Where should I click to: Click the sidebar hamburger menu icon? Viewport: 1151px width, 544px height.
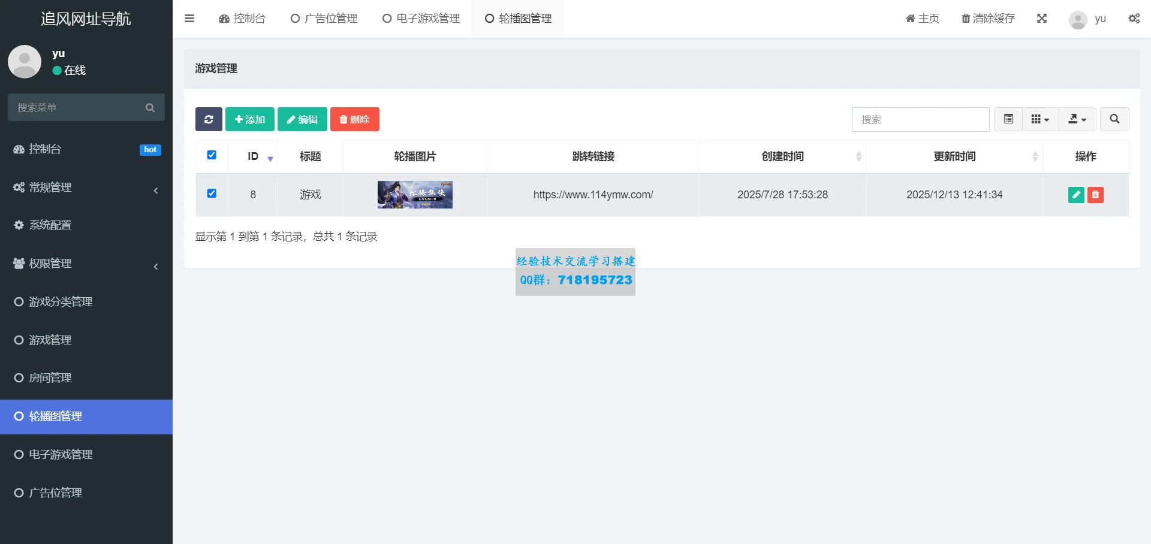click(189, 19)
